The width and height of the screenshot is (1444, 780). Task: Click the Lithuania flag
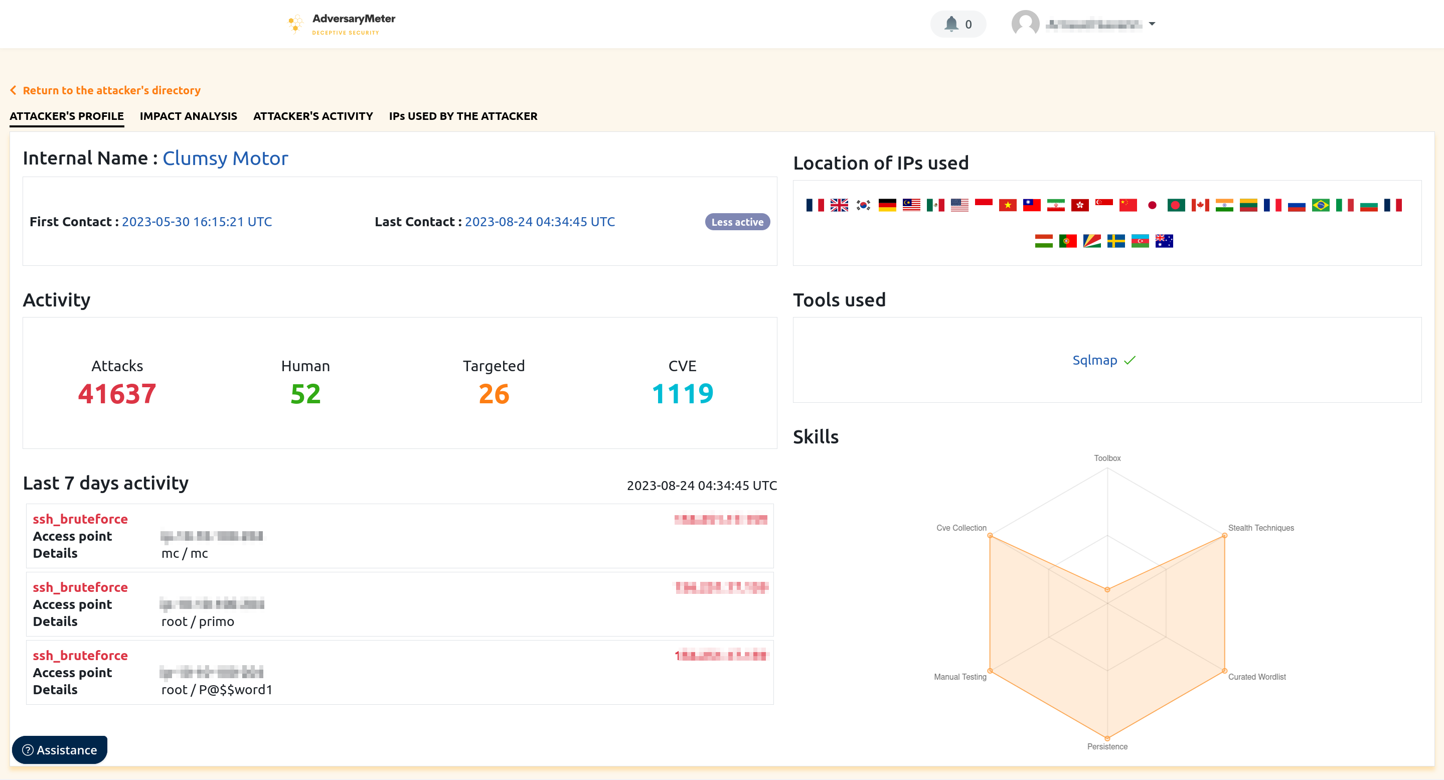click(1249, 205)
